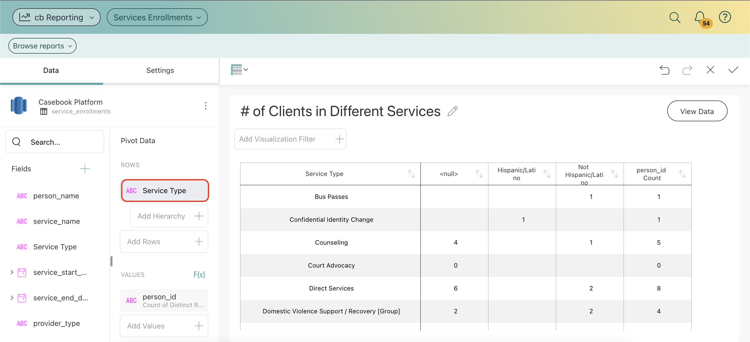Viewport: 750px width, 342px height.
Task: Expand the Browse reports dropdown
Action: click(42, 46)
